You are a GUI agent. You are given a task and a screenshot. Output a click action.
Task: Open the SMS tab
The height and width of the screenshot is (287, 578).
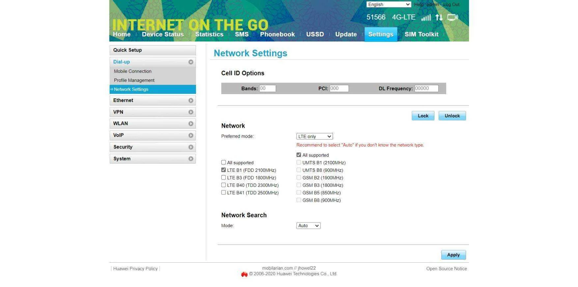coord(242,34)
